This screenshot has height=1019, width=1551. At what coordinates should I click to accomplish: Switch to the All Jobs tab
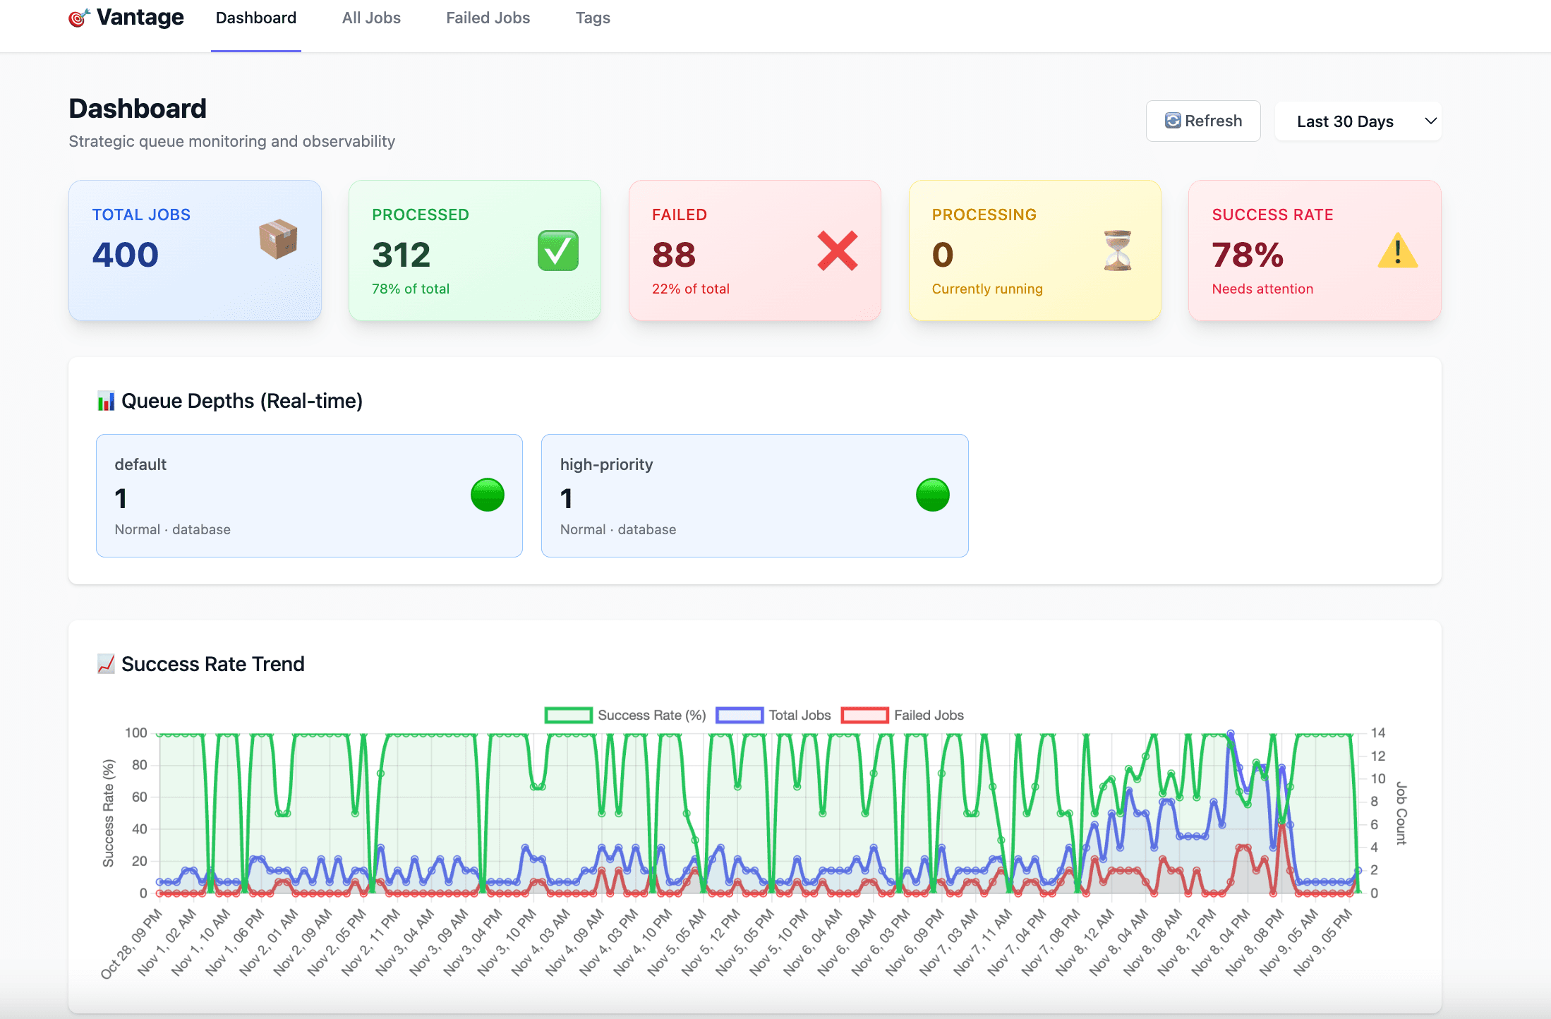[370, 18]
